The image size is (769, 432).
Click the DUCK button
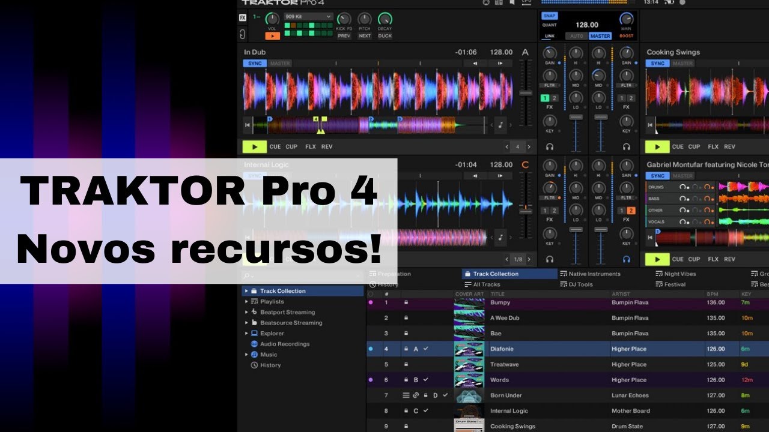(x=385, y=36)
